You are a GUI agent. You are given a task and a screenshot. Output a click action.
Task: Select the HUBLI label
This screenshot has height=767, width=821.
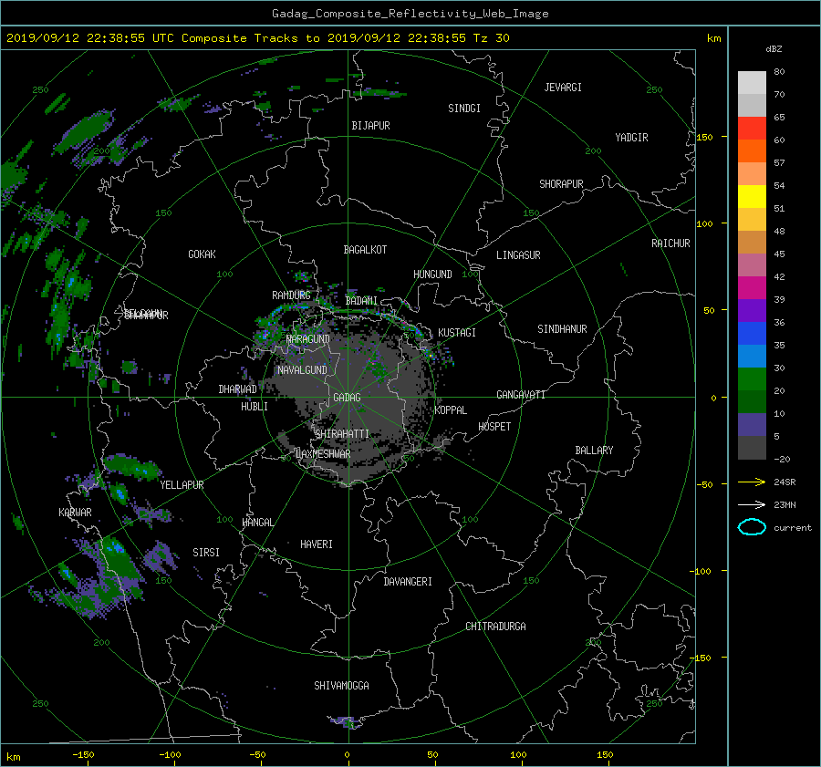click(x=254, y=407)
